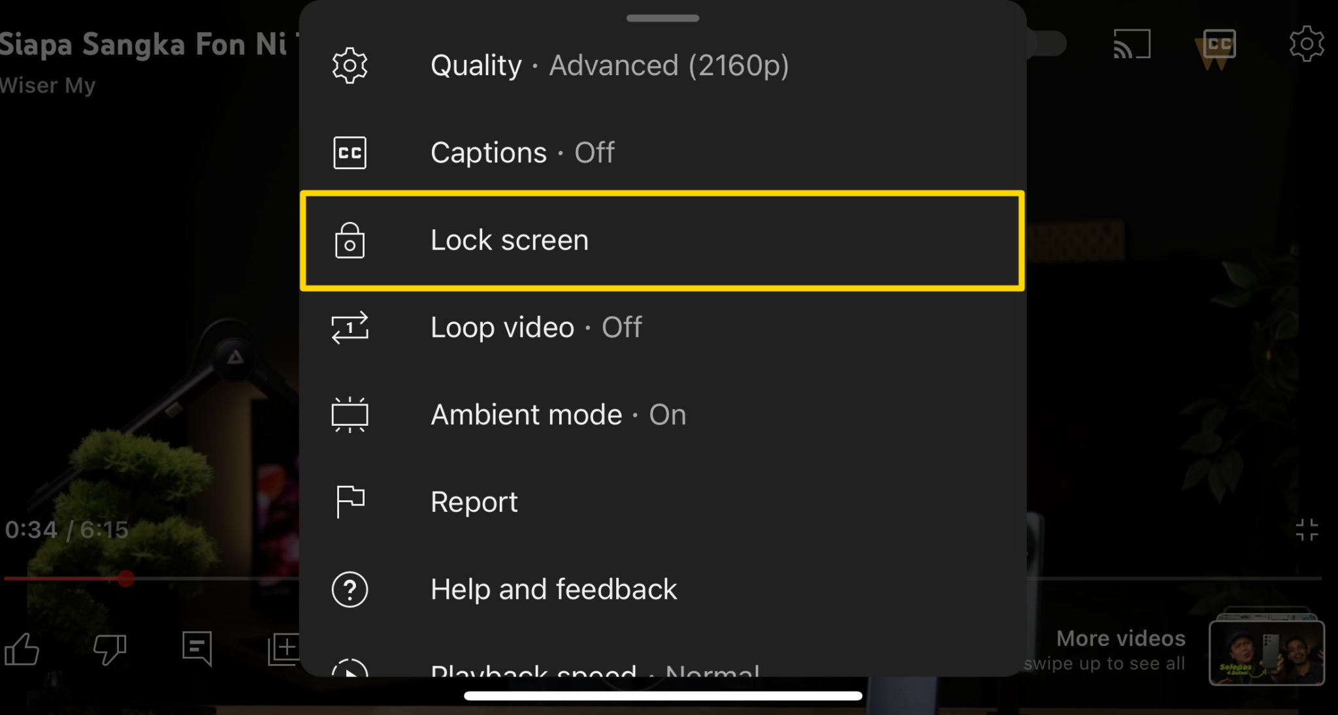Exit fullscreen with the collapse icon

tap(1307, 530)
